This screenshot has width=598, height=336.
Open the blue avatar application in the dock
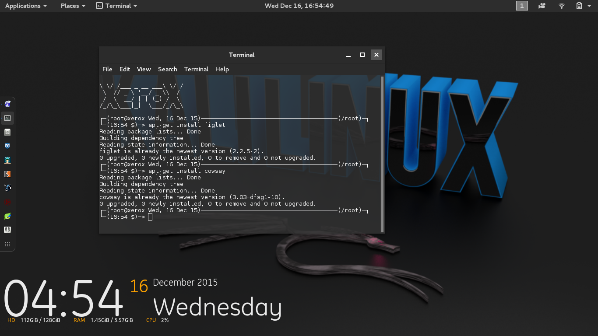7,160
